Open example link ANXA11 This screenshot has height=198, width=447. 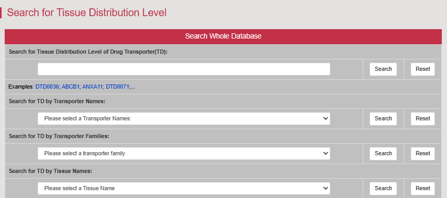[92, 86]
